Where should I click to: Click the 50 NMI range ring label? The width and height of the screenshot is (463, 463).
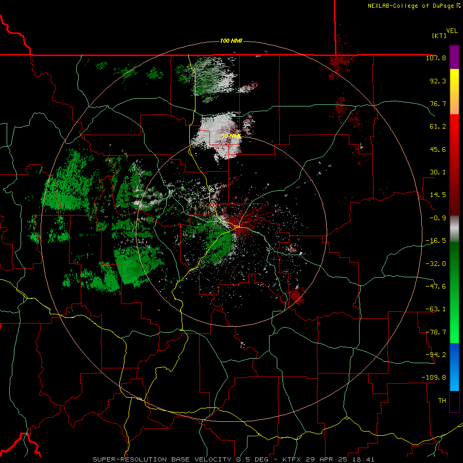(x=231, y=136)
